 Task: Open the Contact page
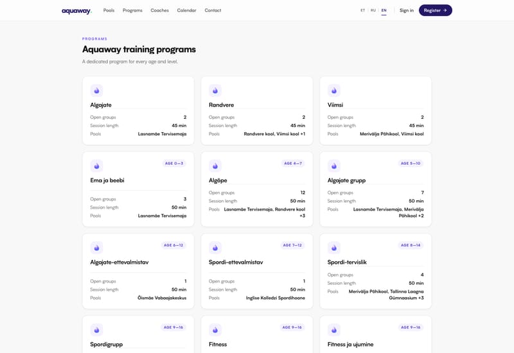pos(213,10)
